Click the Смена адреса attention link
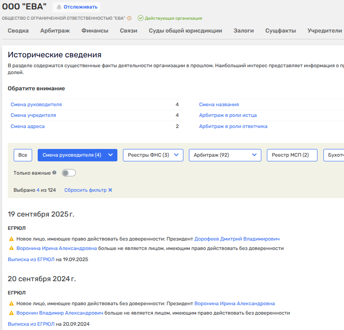The width and height of the screenshot is (344, 330). click(x=27, y=126)
